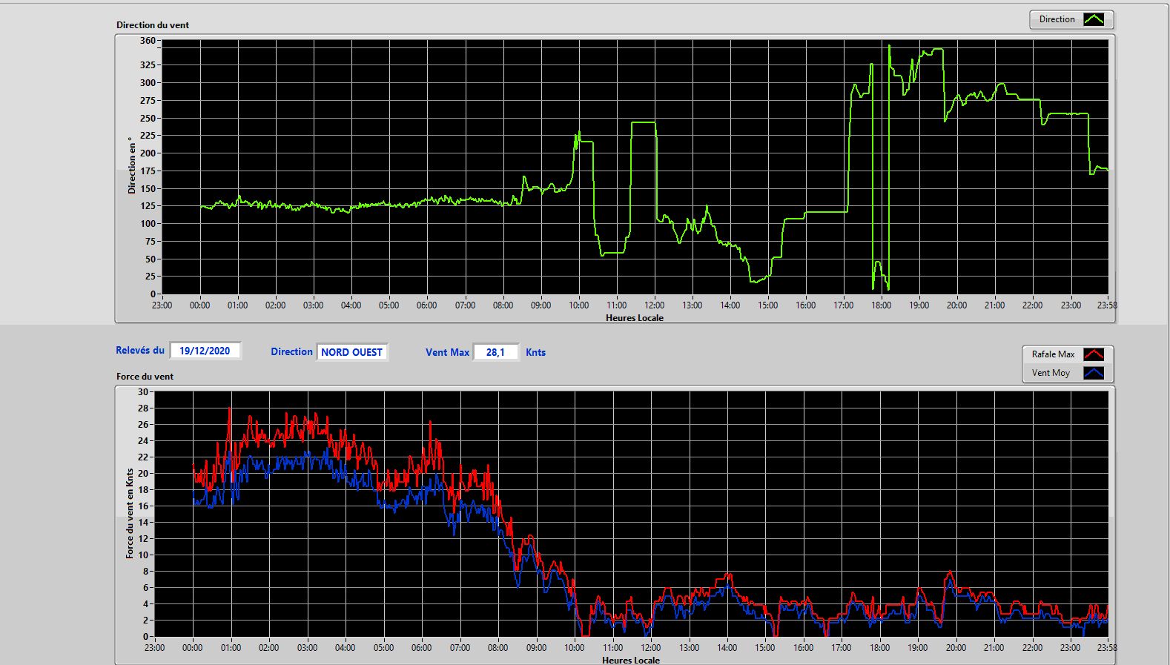Click the 01:00 label on wind force chart axis
1170x665 pixels.
[x=231, y=647]
